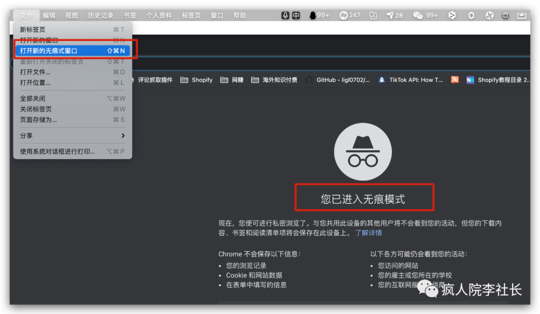This screenshot has height=314, width=540.
Task: Select 页面存储为... menu entry
Action: pos(72,120)
